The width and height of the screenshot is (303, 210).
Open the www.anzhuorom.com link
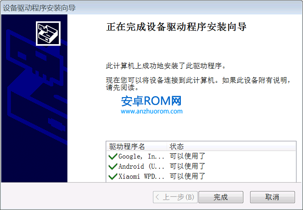point(151,111)
